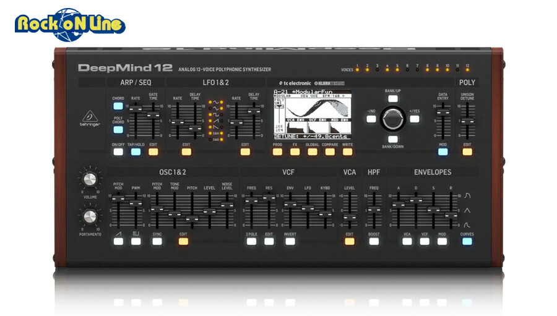Image resolution: width=557 pixels, height=316 pixels.
Task: Click the HPF FREQ slider
Action: pyautogui.click(x=374, y=210)
